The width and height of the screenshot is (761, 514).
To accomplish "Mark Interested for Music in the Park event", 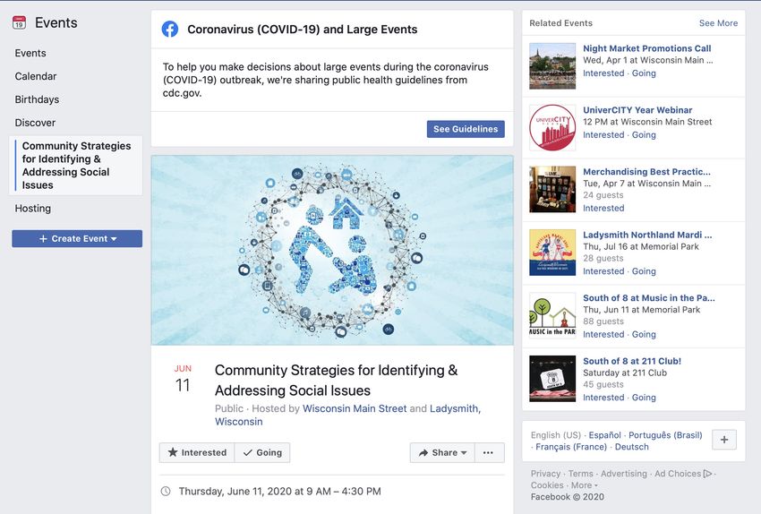I will click(603, 334).
